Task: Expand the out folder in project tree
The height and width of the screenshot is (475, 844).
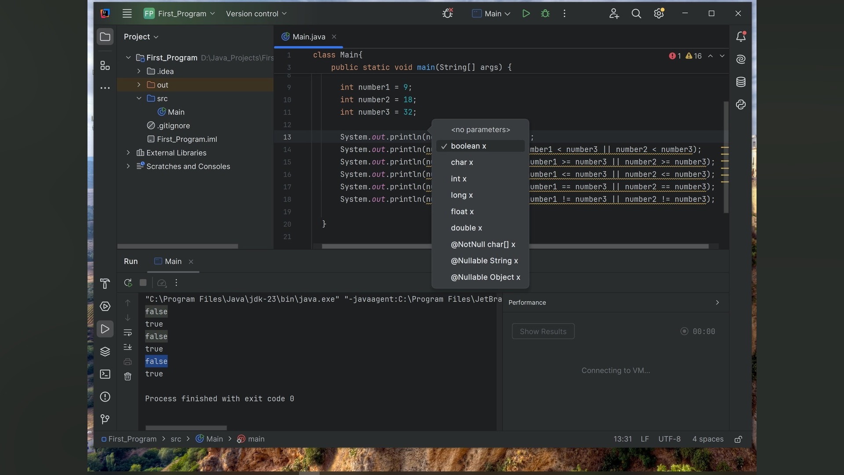Action: (139, 85)
